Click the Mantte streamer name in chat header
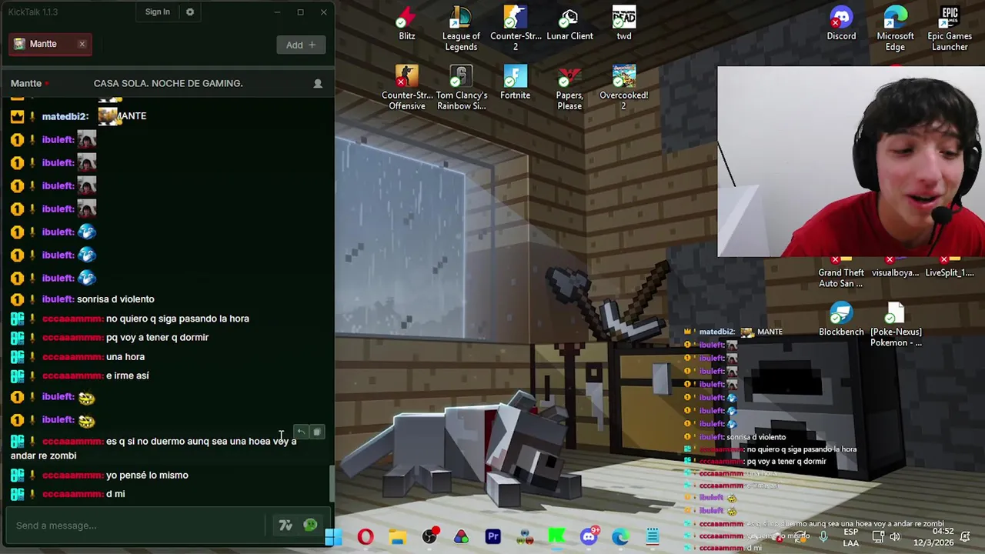This screenshot has height=554, width=985. point(26,83)
